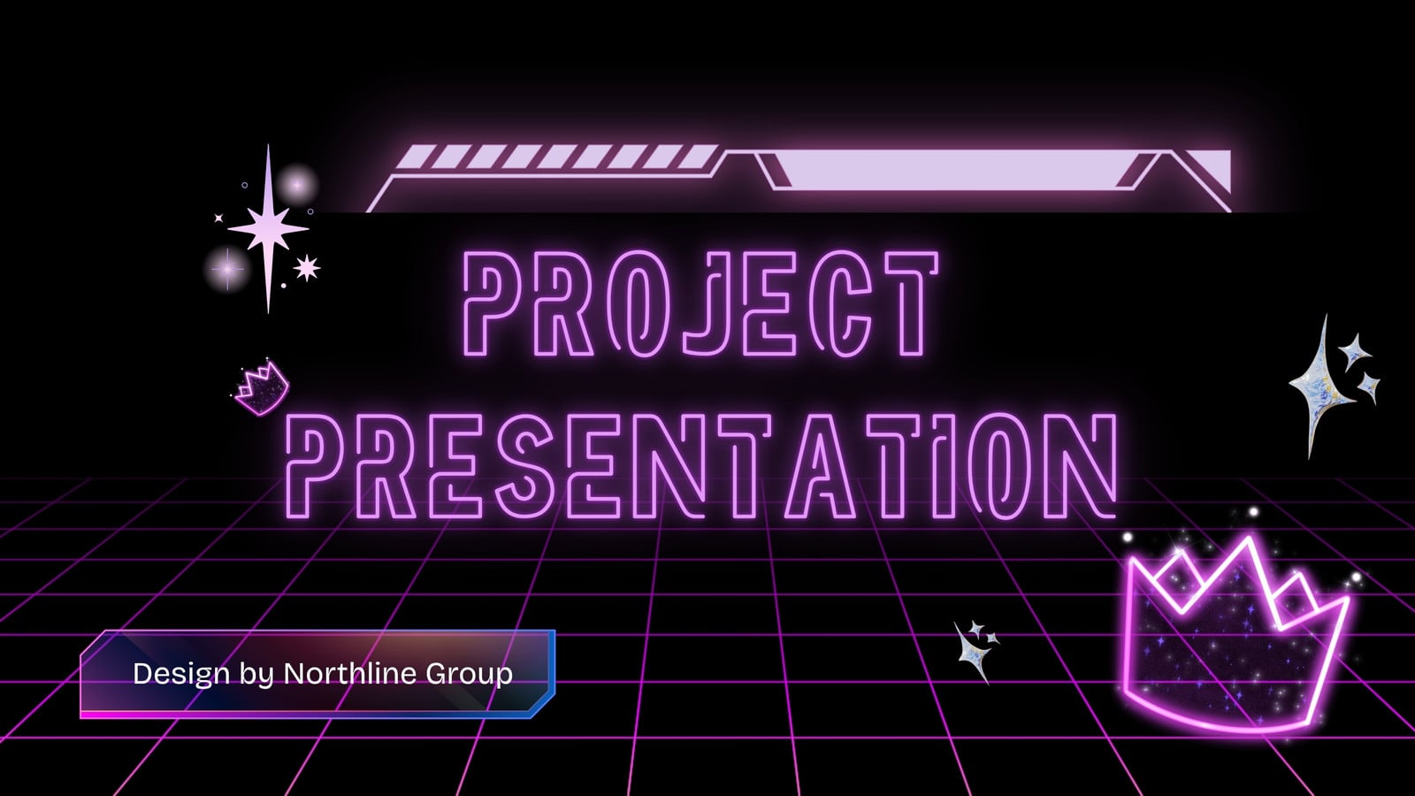Select the large pink four-pointed star
The height and width of the screenshot is (796, 1415).
coord(268,229)
